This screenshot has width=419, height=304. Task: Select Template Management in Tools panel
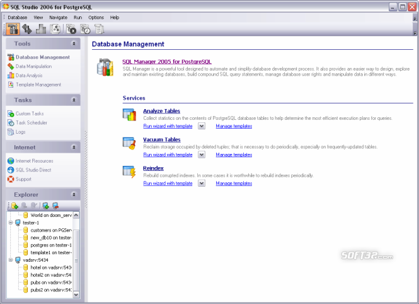pos(34,85)
